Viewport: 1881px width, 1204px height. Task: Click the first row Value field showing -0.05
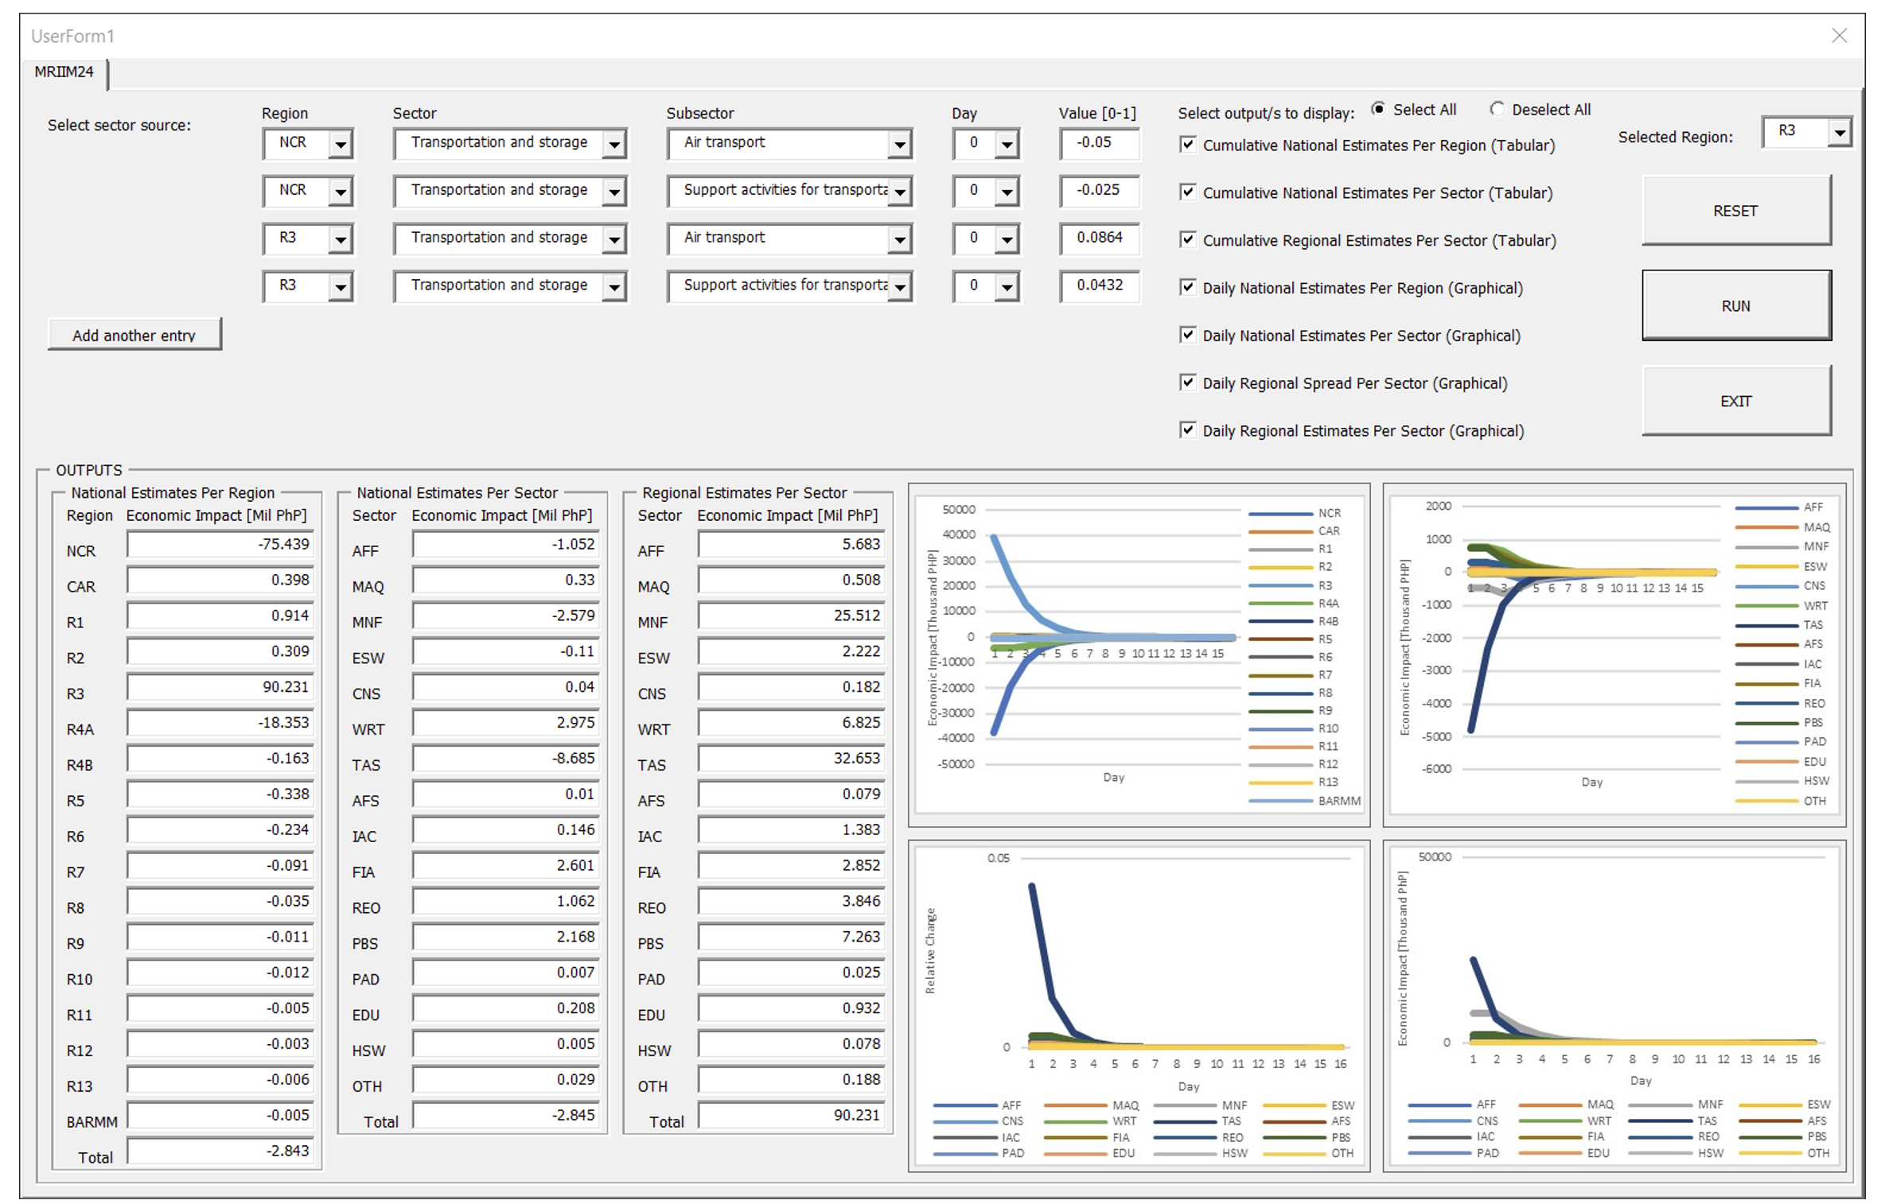click(1098, 143)
